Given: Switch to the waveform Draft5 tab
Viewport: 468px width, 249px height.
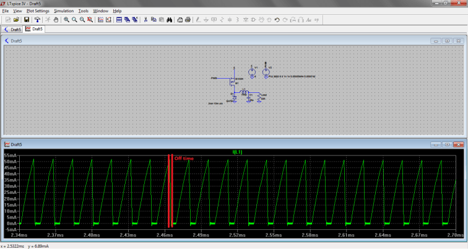Looking at the screenshot, I should pyautogui.click(x=34, y=29).
